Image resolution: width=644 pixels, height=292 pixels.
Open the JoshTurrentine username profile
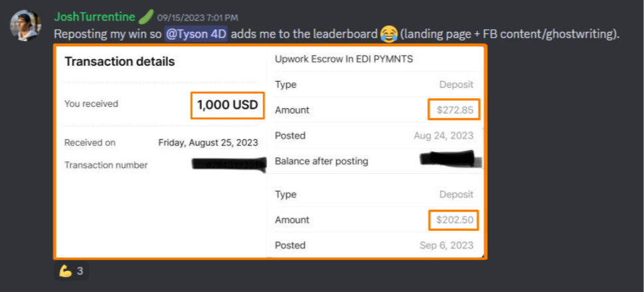click(x=94, y=17)
